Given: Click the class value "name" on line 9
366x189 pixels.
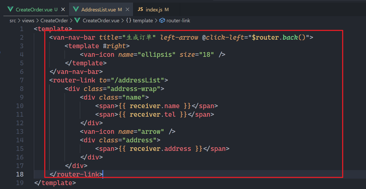Looking at the screenshot, I should pos(134,97).
